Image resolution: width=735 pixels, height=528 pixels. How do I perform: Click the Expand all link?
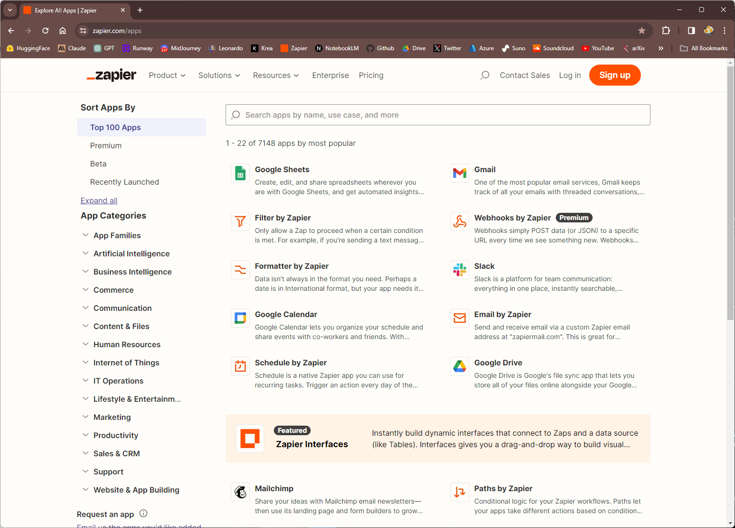click(x=99, y=200)
